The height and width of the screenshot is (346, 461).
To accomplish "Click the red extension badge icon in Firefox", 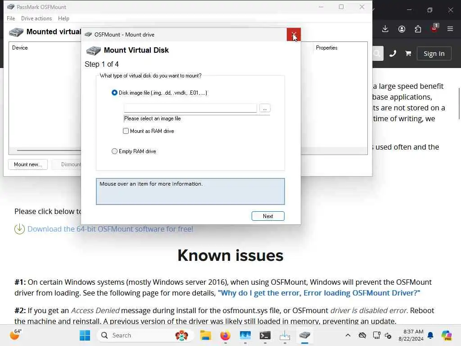I will pyautogui.click(x=434, y=28).
